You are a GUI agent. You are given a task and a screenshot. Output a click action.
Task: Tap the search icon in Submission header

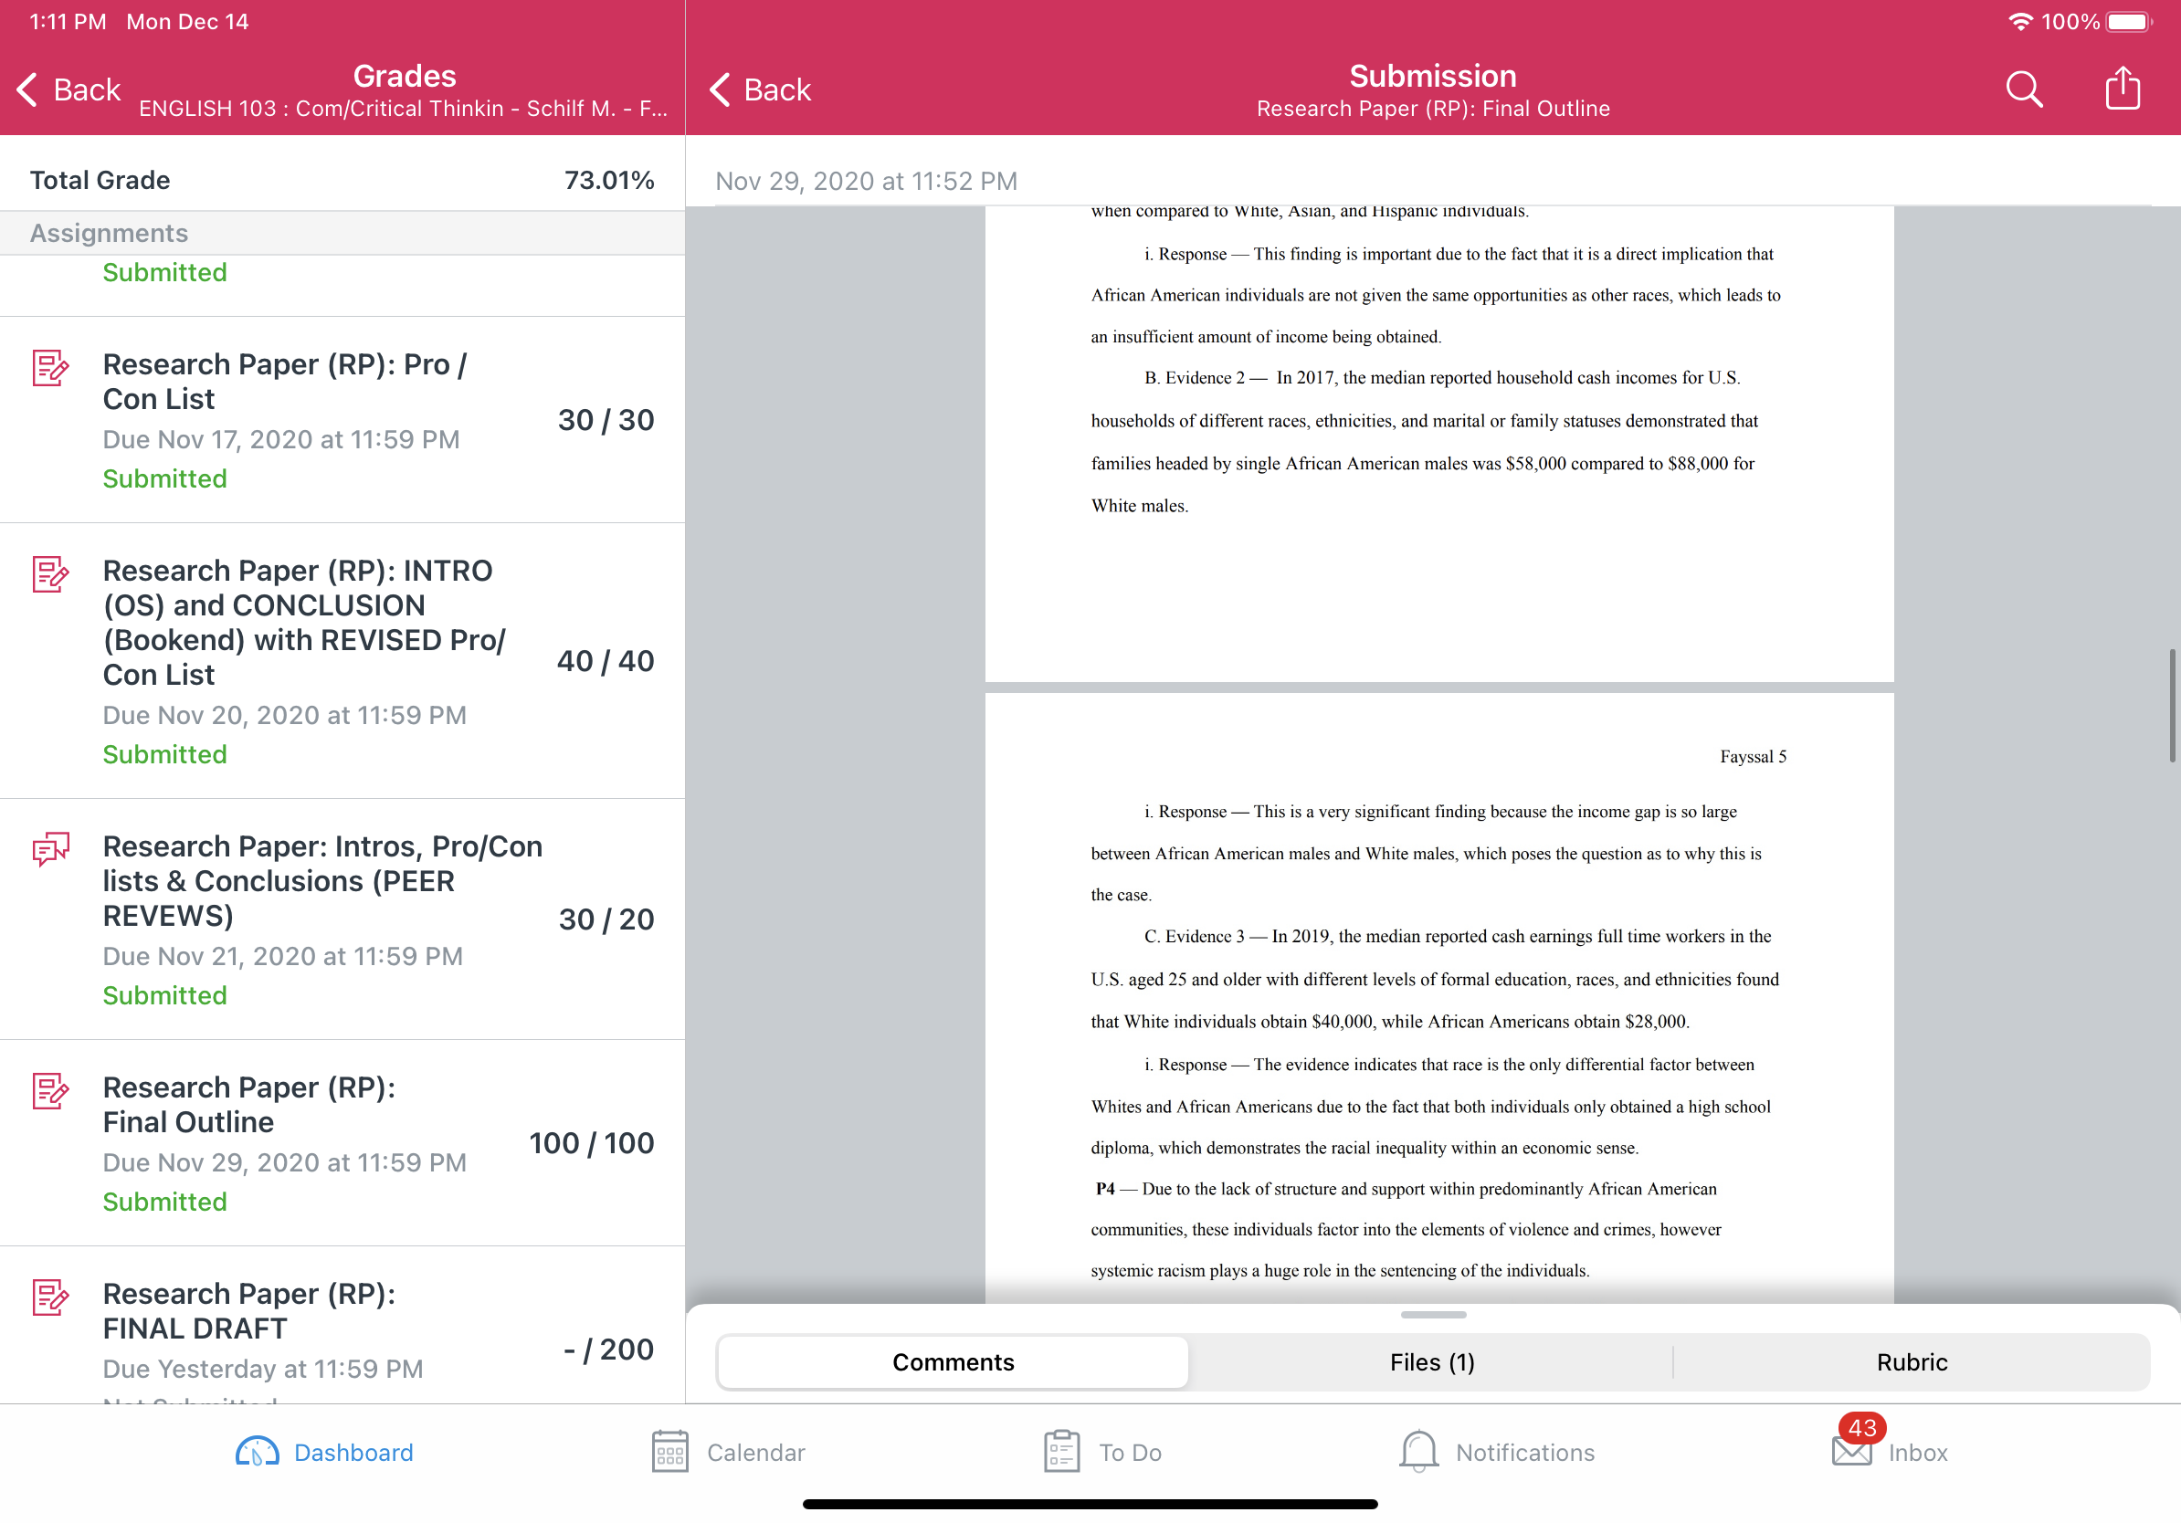(2023, 89)
